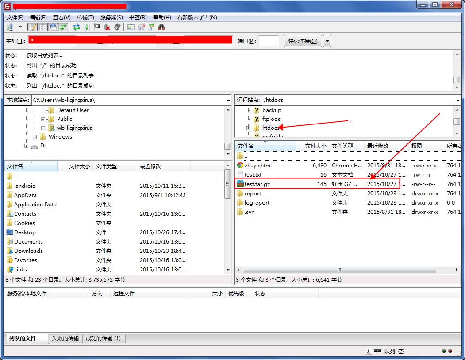Click the refresh file lists icon
Image resolution: width=465 pixels, height=360 pixels.
click(77, 27)
